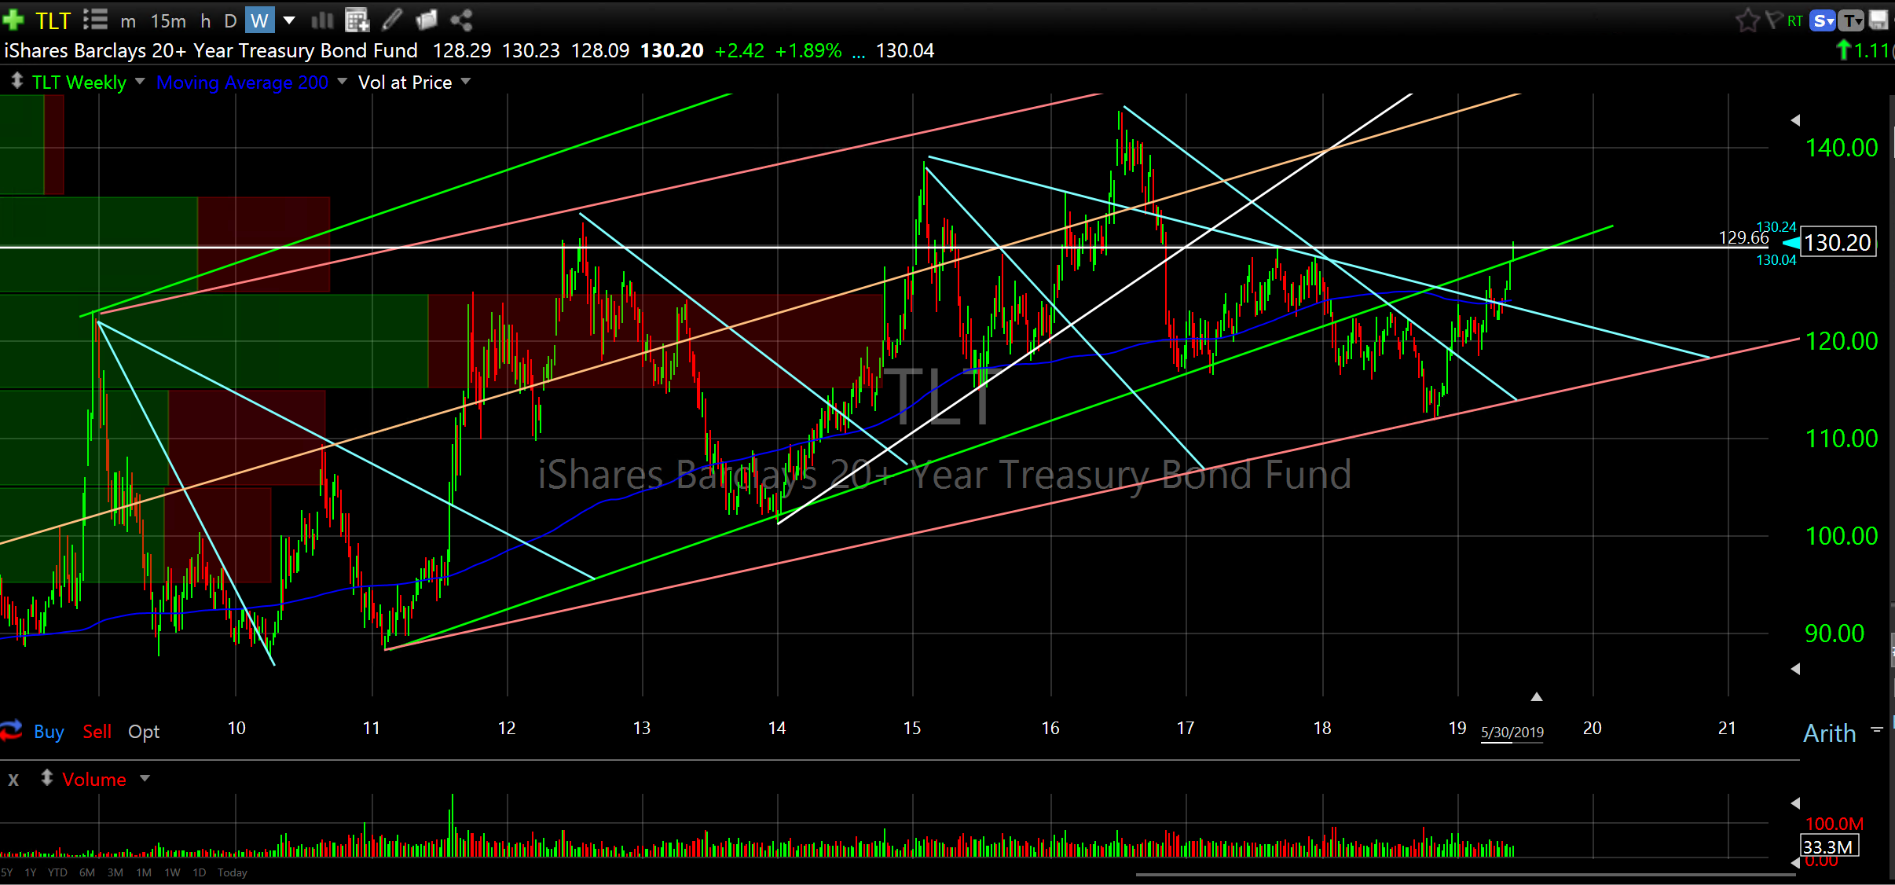This screenshot has width=1895, height=885.
Task: Toggle the Arith scale setting
Action: click(1829, 733)
